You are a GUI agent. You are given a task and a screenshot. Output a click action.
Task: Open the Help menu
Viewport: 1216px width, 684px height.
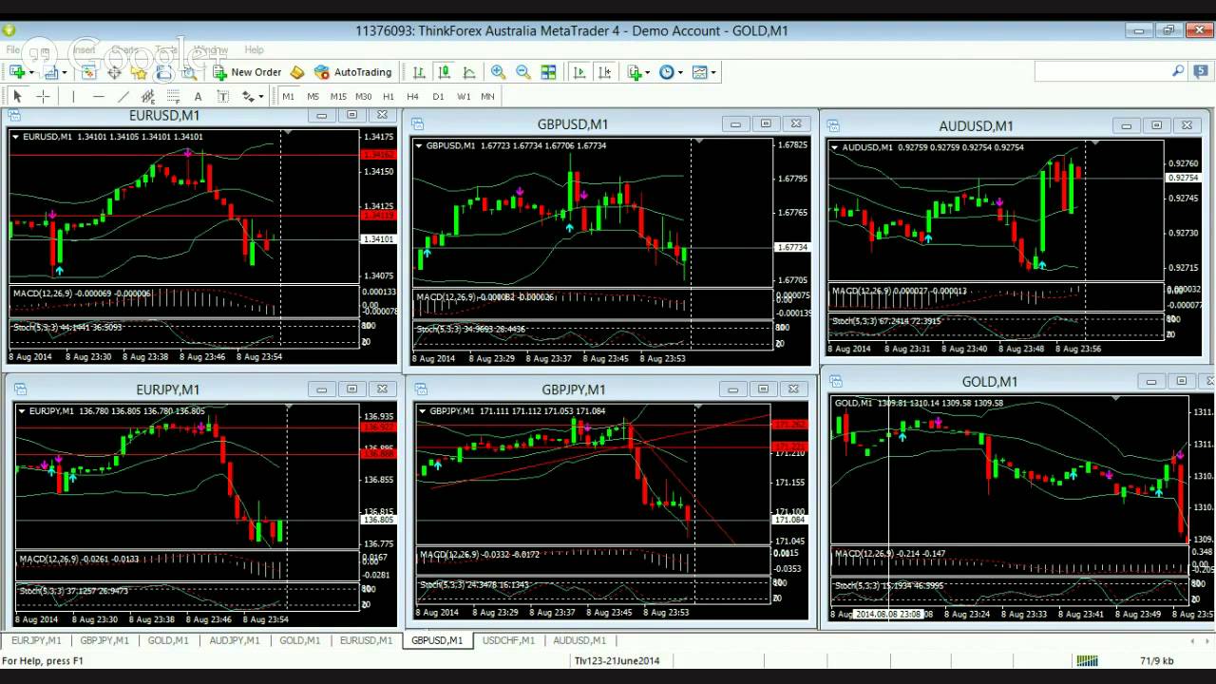pyautogui.click(x=254, y=50)
